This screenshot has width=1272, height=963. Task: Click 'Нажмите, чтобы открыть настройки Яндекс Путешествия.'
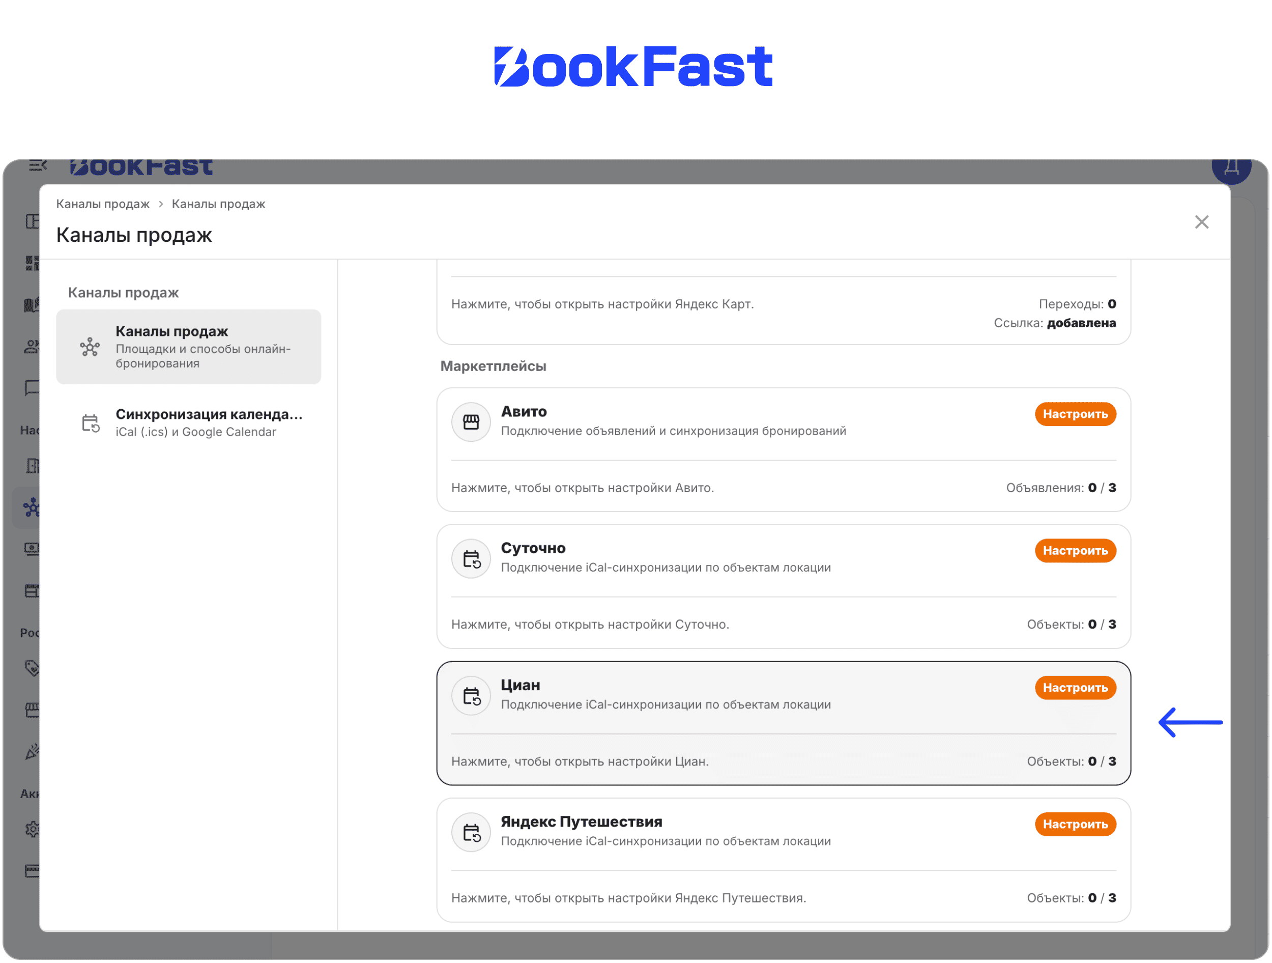[628, 898]
